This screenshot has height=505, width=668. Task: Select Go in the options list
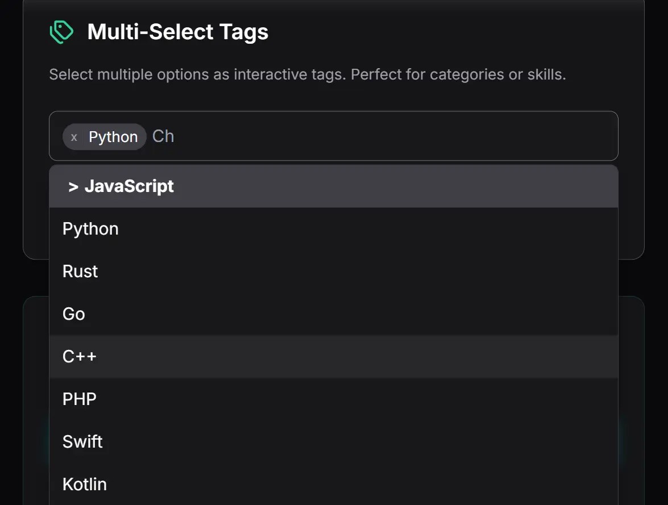[74, 314]
